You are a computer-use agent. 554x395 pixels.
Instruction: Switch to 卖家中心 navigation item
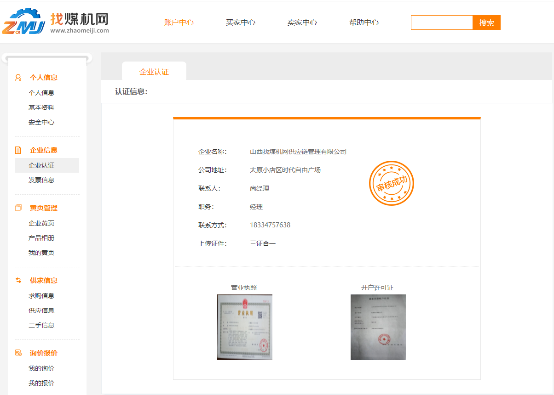click(302, 23)
